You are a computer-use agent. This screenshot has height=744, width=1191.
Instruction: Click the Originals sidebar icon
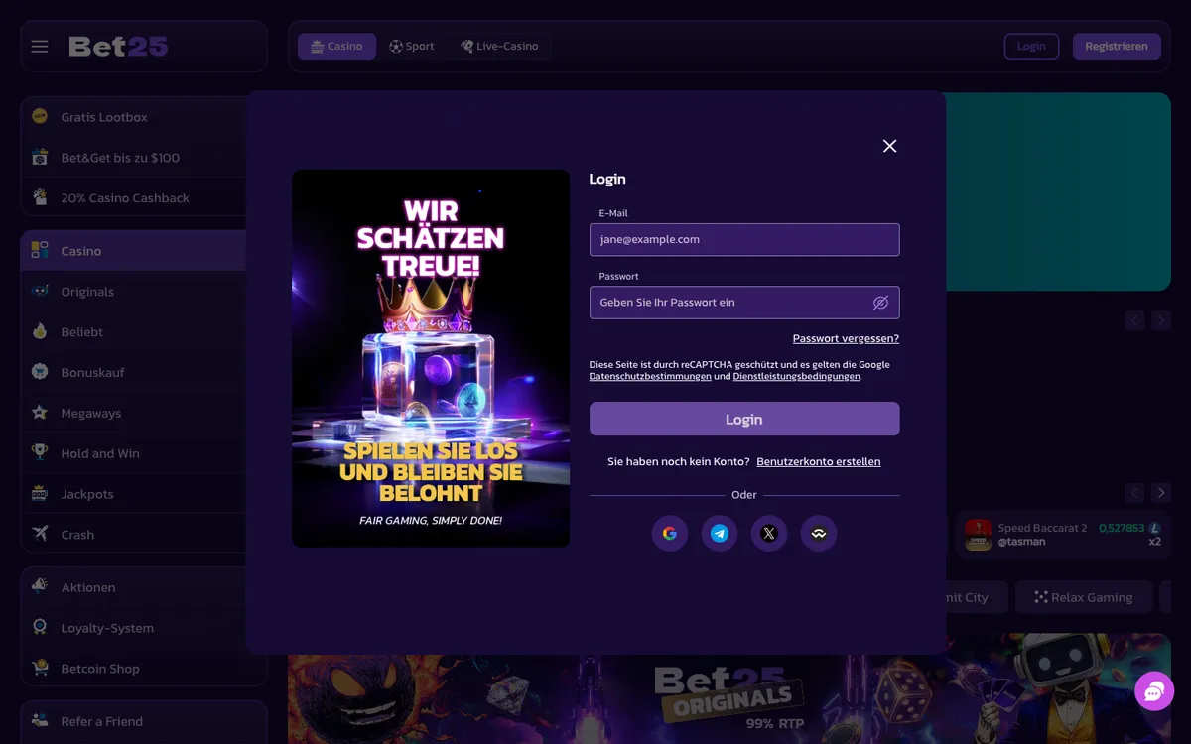point(40,291)
